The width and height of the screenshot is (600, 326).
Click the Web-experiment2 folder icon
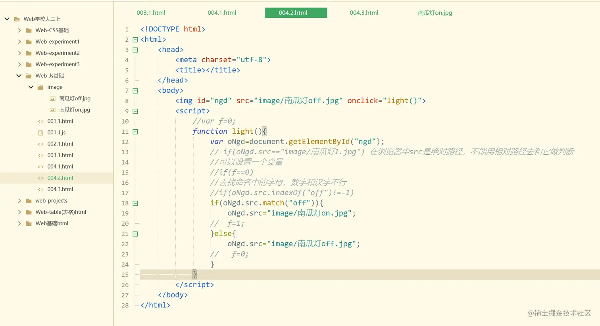point(29,53)
